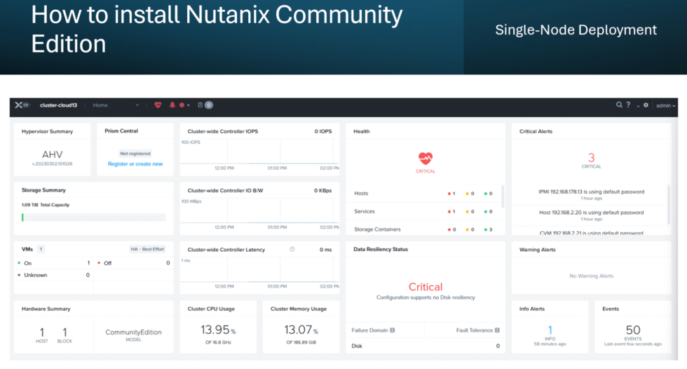Click the Disk fault tolerance row
Viewport: 687px width, 369px height.
tap(426, 346)
